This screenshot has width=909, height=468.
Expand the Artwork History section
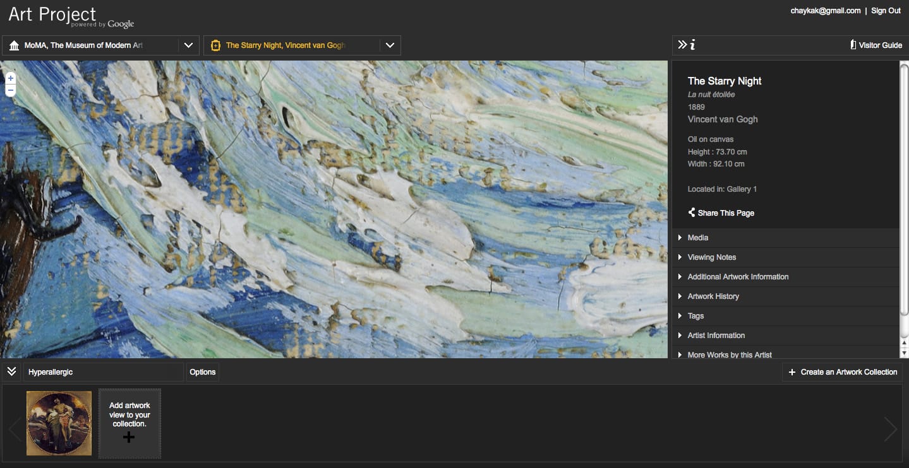(713, 296)
